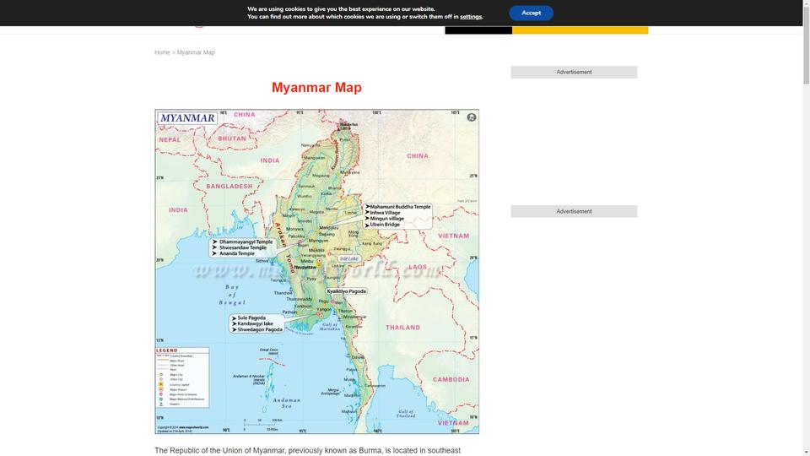Click THAILAND country label
Image resolution: width=810 pixels, height=456 pixels.
tap(403, 328)
